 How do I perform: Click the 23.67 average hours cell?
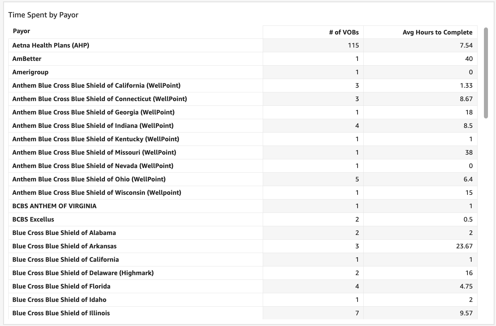(x=464, y=246)
